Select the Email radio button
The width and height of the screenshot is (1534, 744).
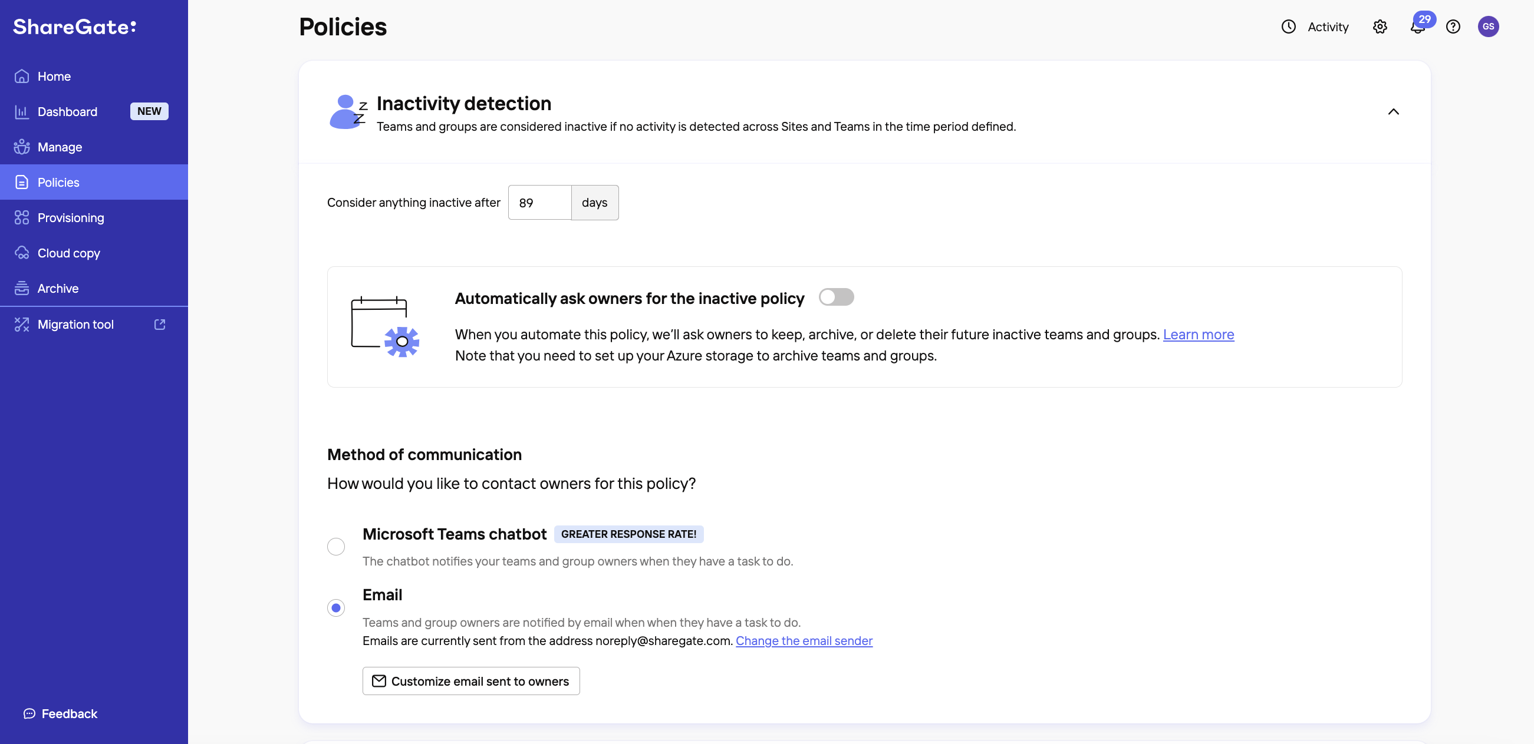click(337, 607)
